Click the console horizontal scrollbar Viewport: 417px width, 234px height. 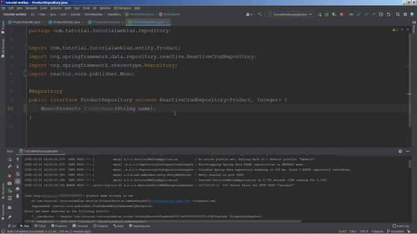pos(163,221)
